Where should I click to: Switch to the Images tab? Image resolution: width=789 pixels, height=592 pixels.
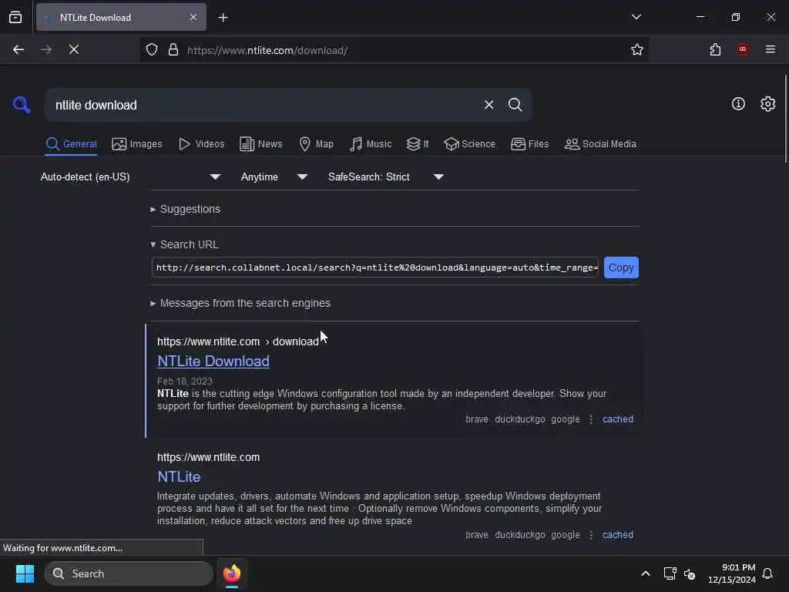click(x=137, y=144)
